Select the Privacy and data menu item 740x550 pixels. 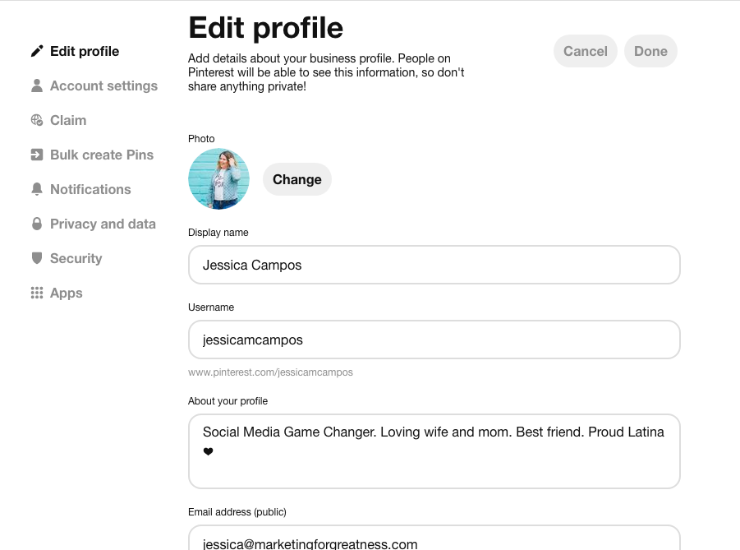(103, 224)
